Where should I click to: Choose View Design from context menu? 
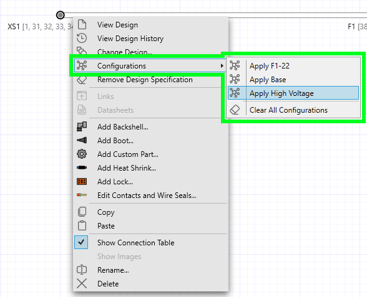point(150,24)
